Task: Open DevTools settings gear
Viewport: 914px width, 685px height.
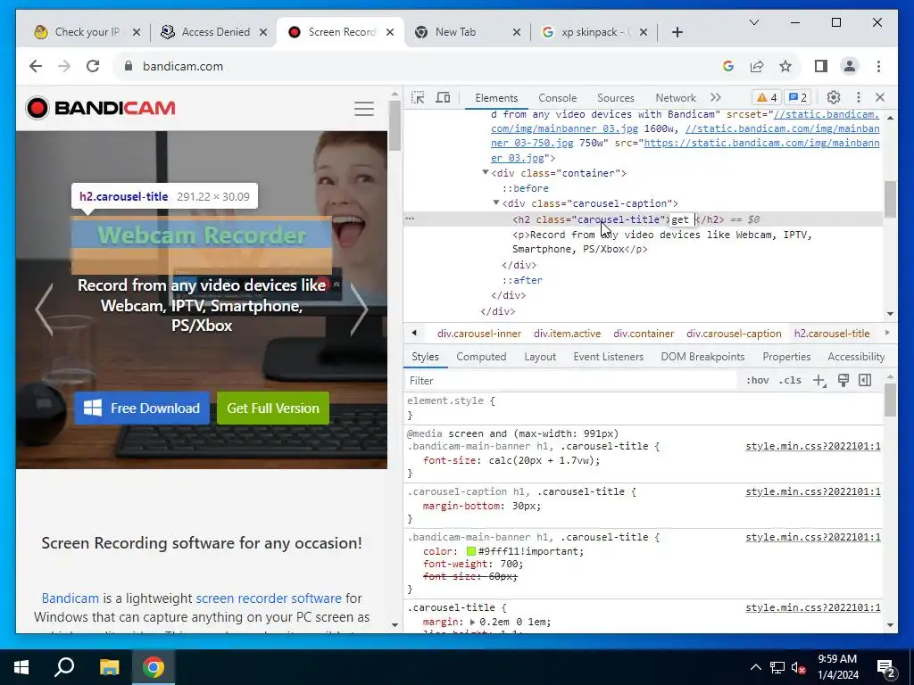Action: tap(834, 97)
